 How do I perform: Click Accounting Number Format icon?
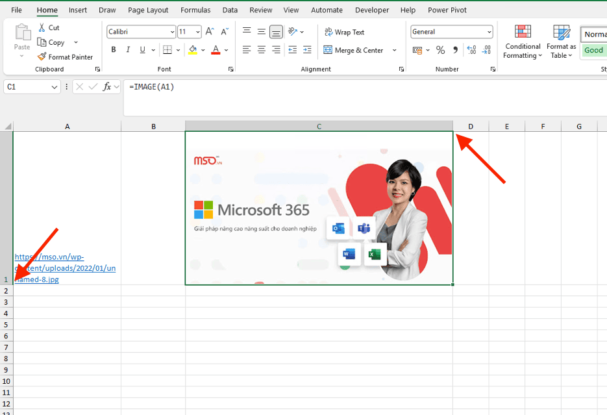pyautogui.click(x=417, y=50)
